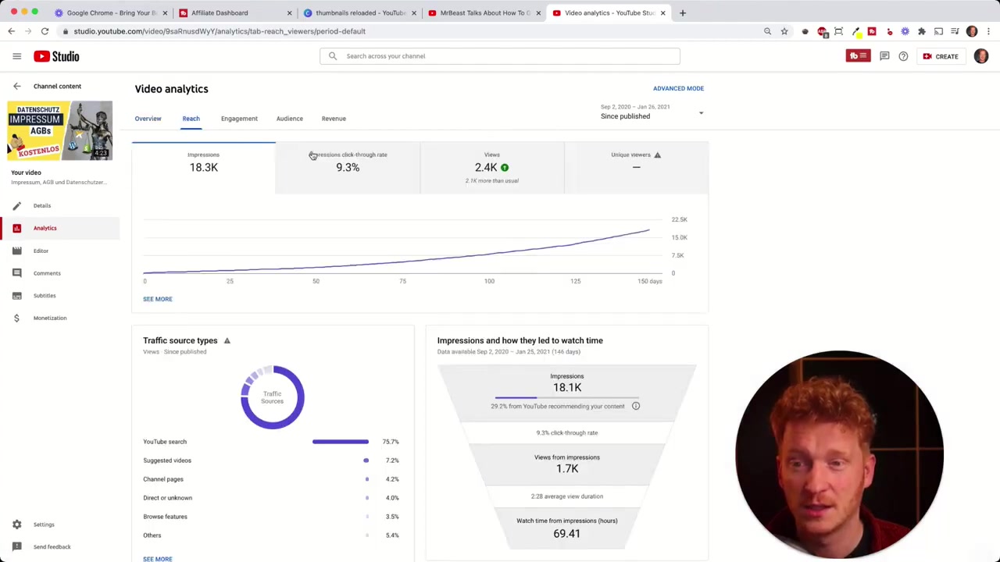1000x562 pixels.
Task: Switch to the Overview tab
Action: (x=148, y=119)
